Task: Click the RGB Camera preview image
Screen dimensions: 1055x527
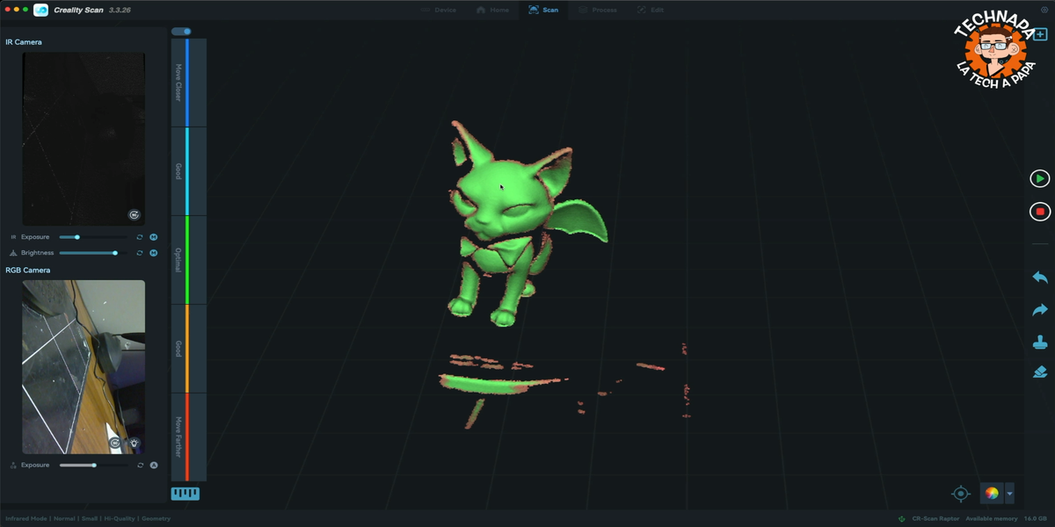Action: (84, 366)
